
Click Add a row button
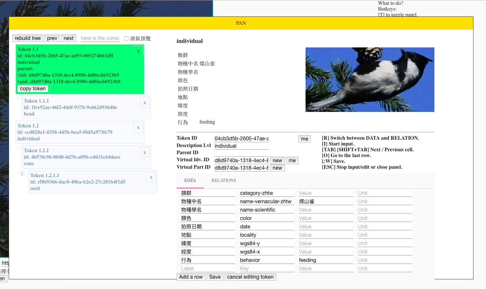click(191, 277)
